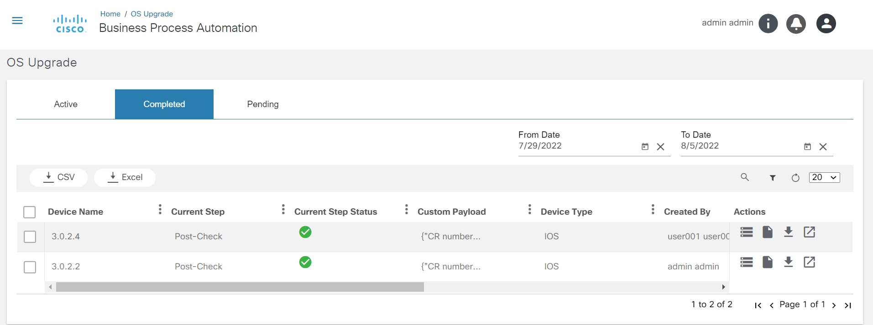The width and height of the screenshot is (873, 325).
Task: Click the table search magnifier icon
Action: click(x=745, y=177)
